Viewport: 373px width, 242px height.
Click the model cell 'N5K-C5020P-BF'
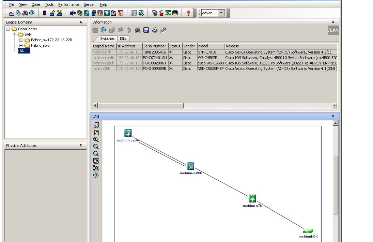(211, 69)
